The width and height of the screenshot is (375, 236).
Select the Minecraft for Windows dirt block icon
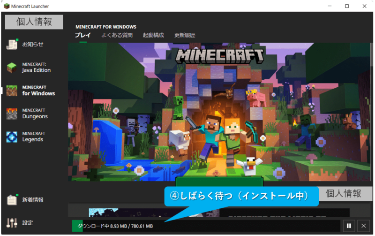click(12, 91)
